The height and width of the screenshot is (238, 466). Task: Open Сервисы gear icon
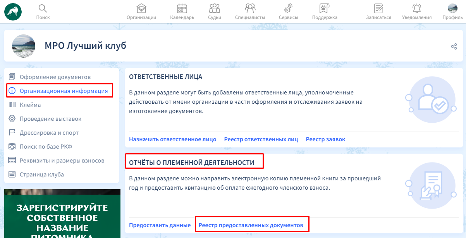288,8
